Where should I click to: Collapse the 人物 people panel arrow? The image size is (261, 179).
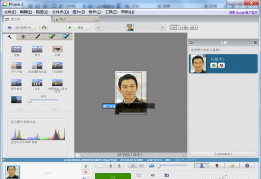coord(191,43)
